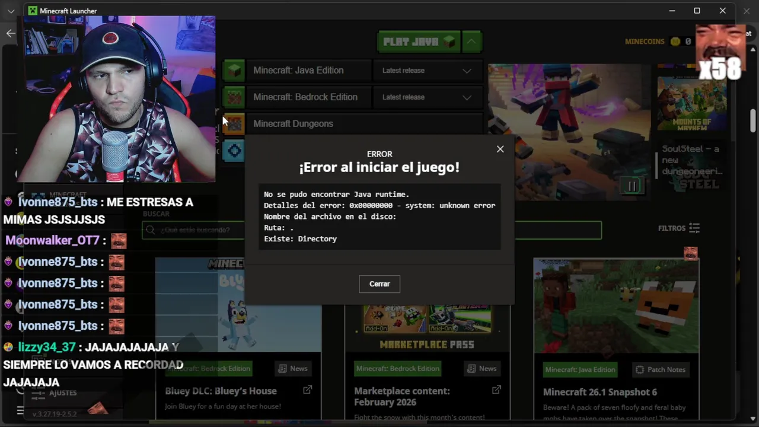This screenshot has width=759, height=427.
Task: Click the search magnifier icon
Action: coord(150,230)
